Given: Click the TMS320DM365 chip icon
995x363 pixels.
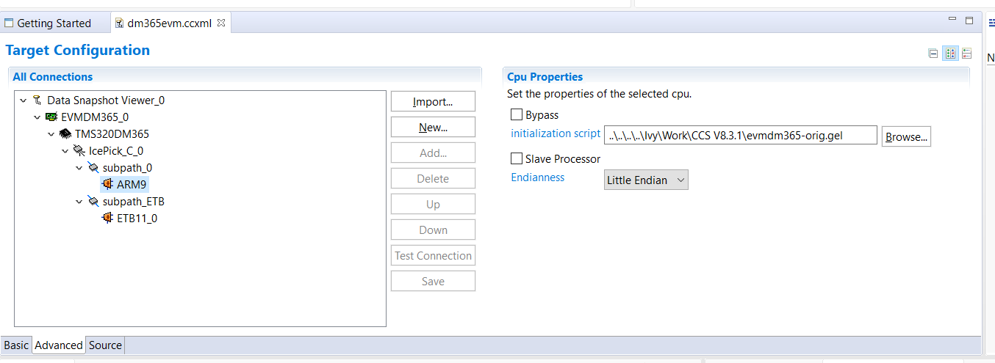Looking at the screenshot, I should pos(65,134).
